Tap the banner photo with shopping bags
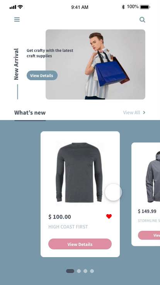 point(95,64)
